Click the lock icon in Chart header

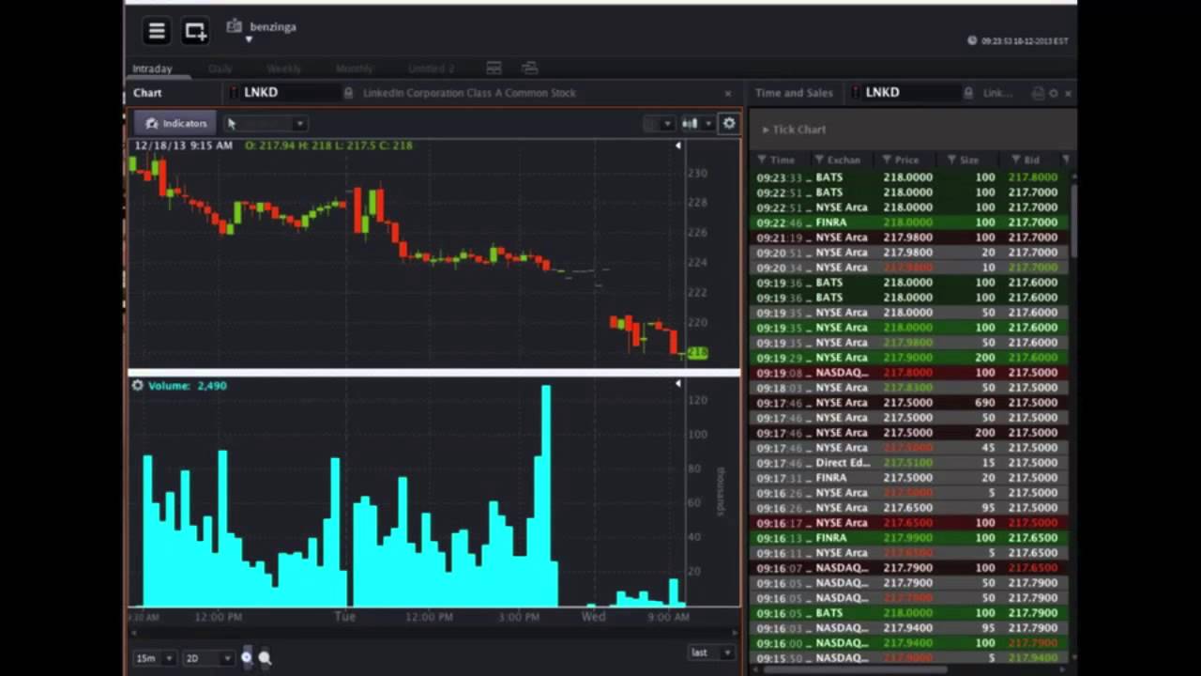[x=348, y=93]
